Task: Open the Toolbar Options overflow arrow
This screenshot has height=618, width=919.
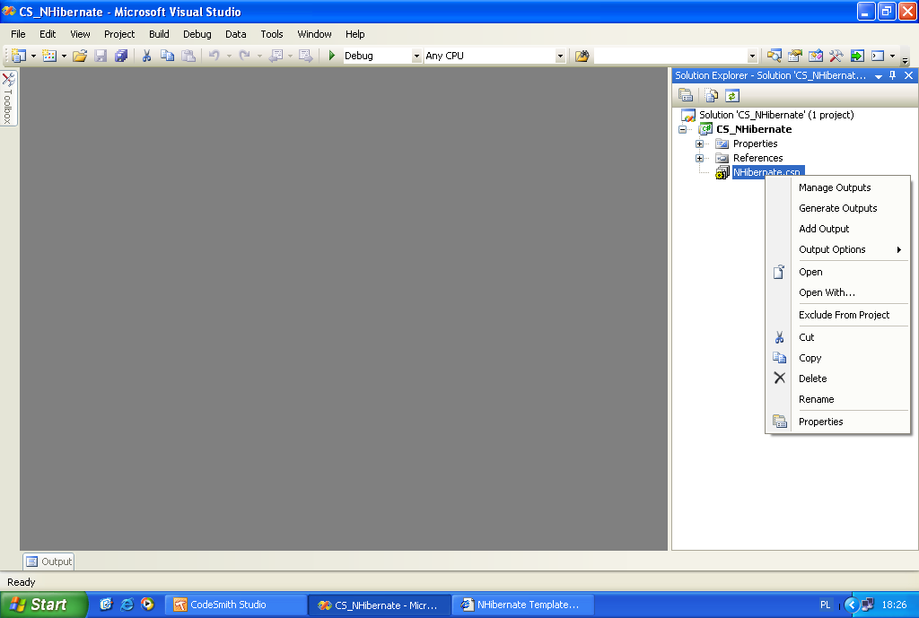Action: click(x=905, y=59)
